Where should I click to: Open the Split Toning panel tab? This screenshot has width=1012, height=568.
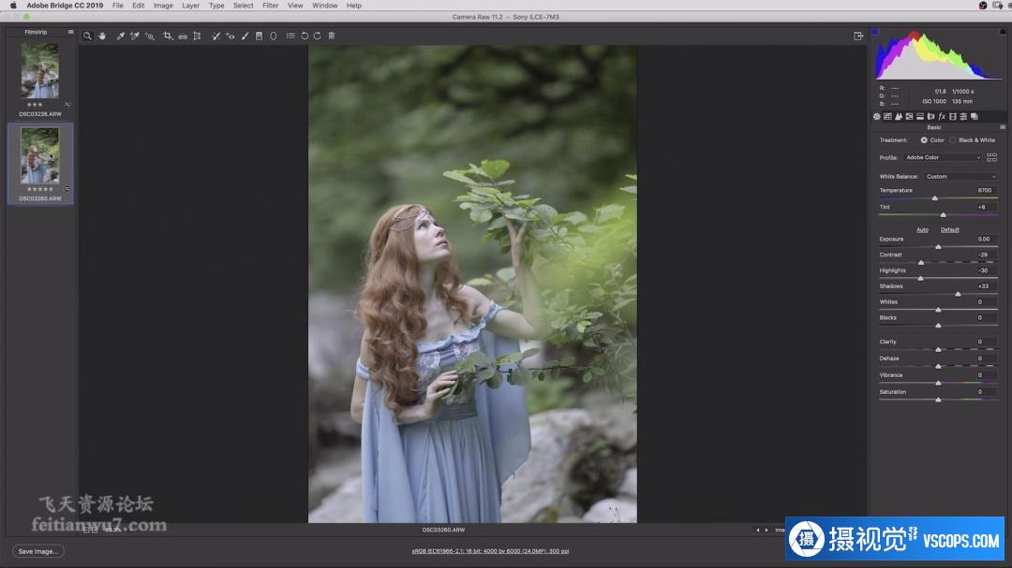coord(920,117)
